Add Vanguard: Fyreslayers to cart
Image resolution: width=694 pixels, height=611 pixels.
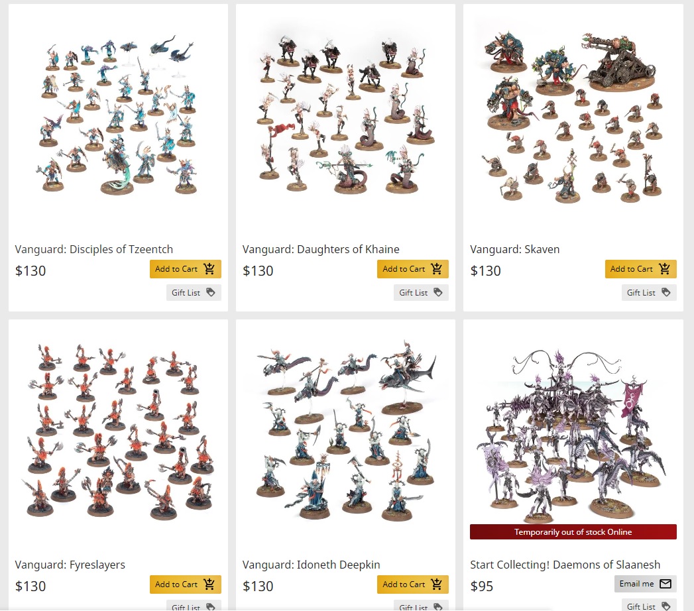tap(186, 584)
